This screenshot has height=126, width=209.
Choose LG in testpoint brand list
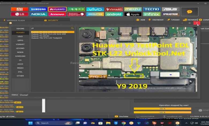tap(20, 60)
